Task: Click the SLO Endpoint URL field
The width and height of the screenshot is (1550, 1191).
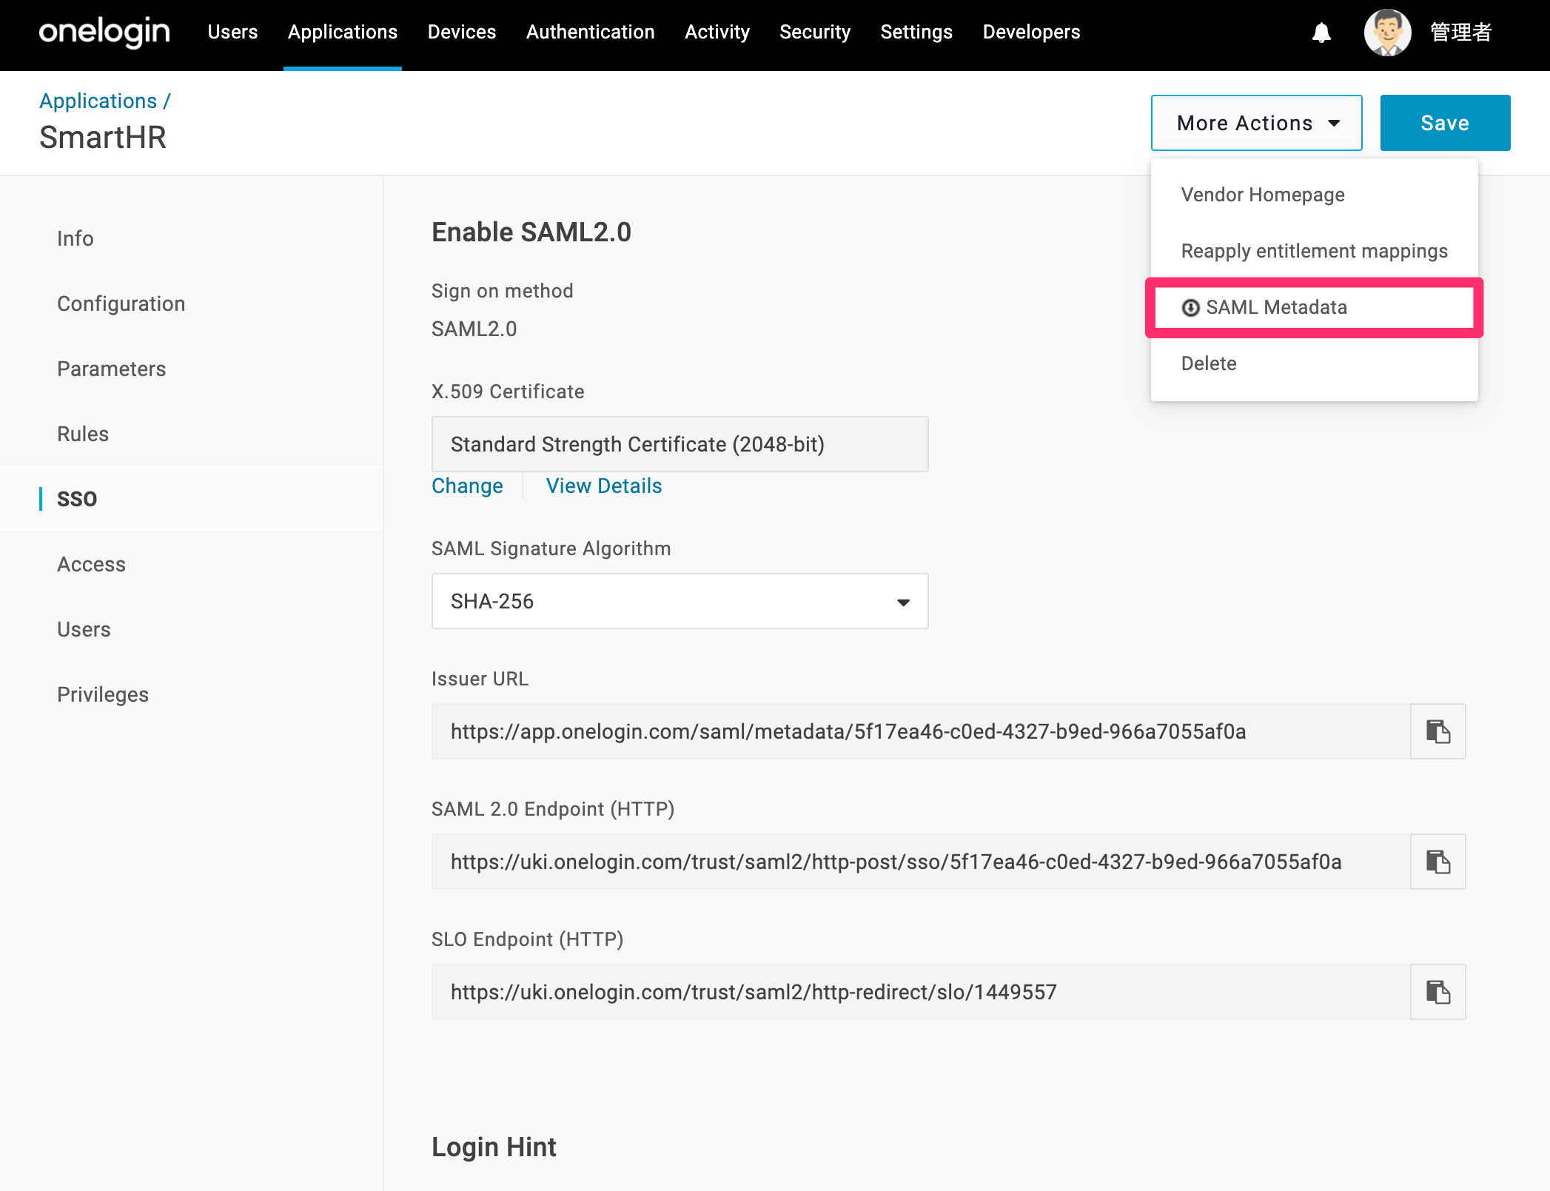Action: (921, 992)
